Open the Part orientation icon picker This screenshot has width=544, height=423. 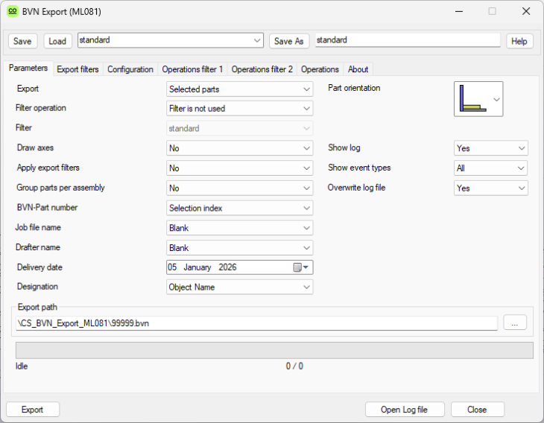click(x=478, y=99)
